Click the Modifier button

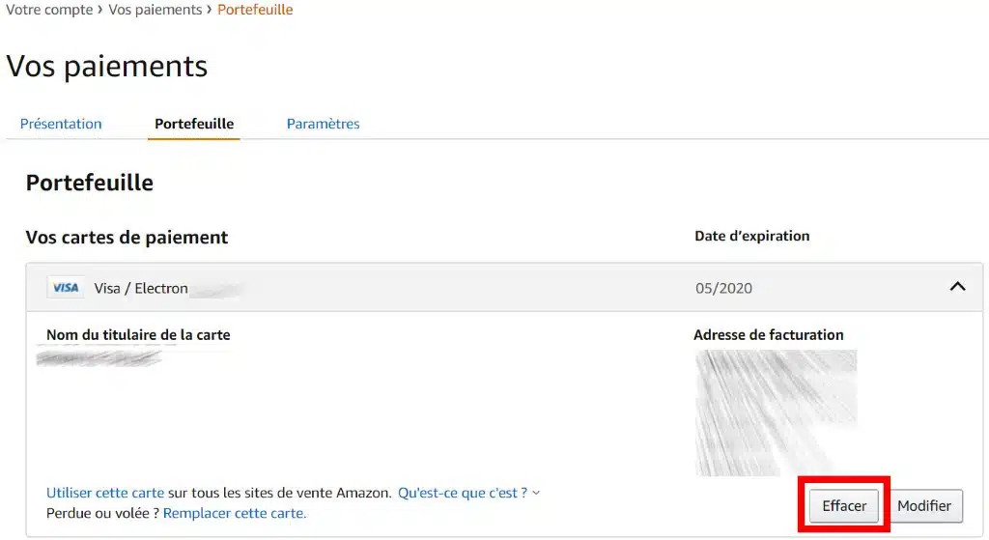pos(924,506)
